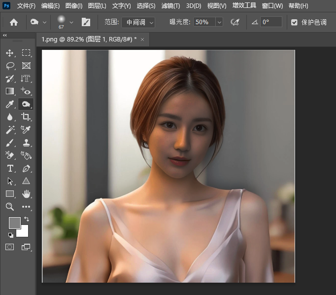Select the Crop tool
The image size is (336, 295).
(26, 117)
